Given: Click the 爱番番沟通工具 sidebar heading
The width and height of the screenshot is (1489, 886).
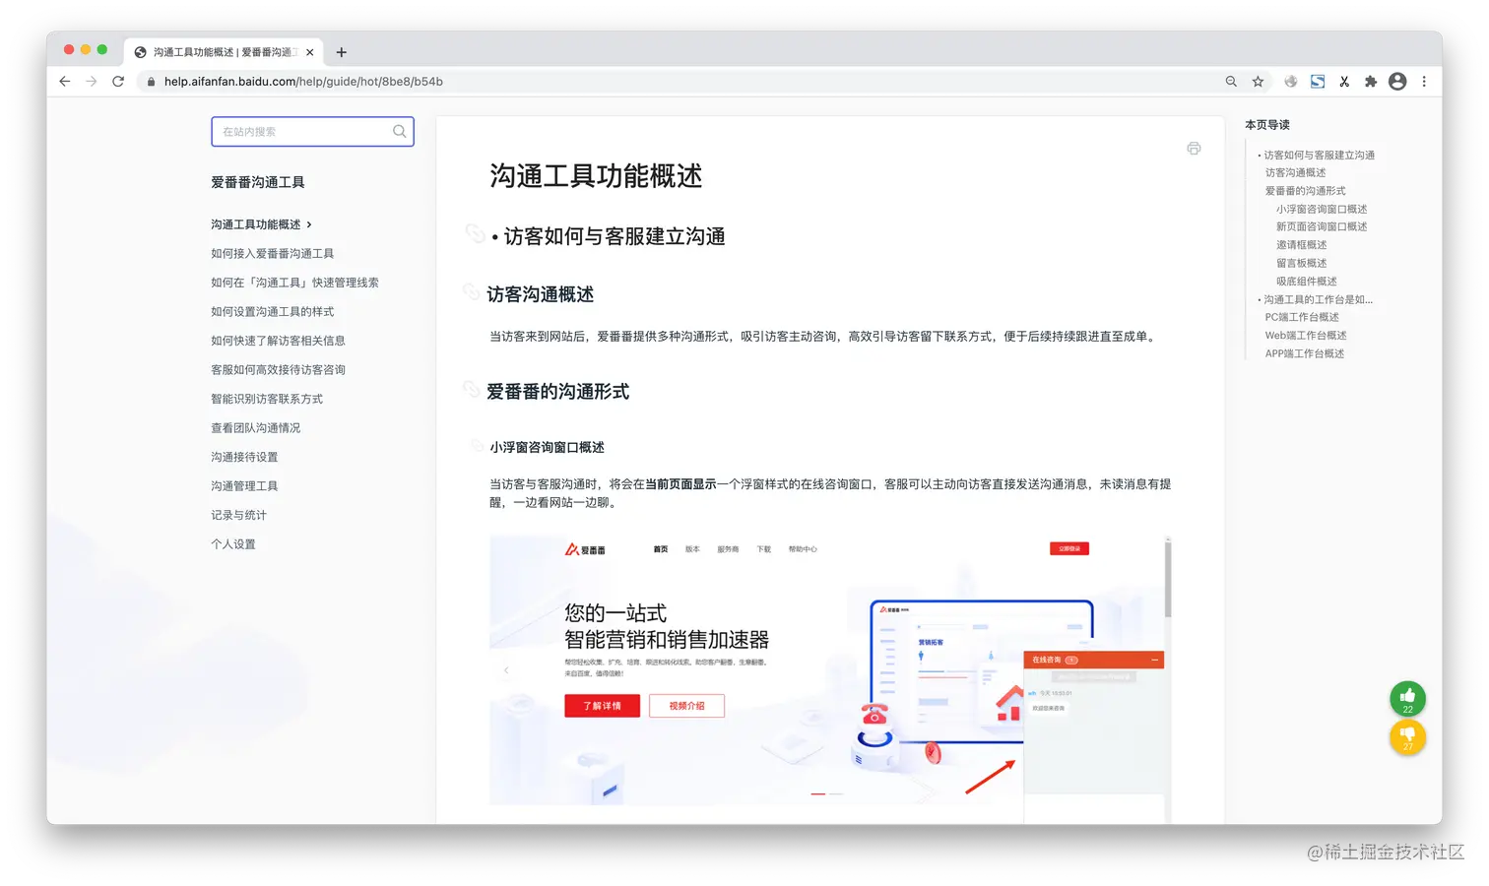Looking at the screenshot, I should pos(257,183).
